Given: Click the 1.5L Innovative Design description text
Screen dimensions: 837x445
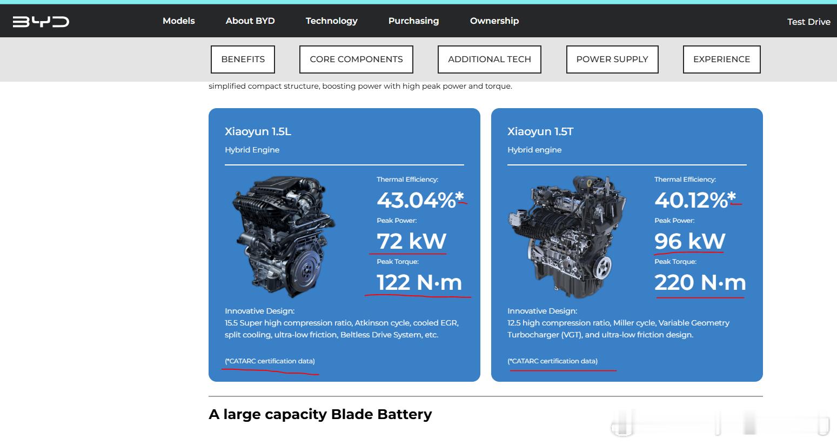Looking at the screenshot, I should [342, 329].
